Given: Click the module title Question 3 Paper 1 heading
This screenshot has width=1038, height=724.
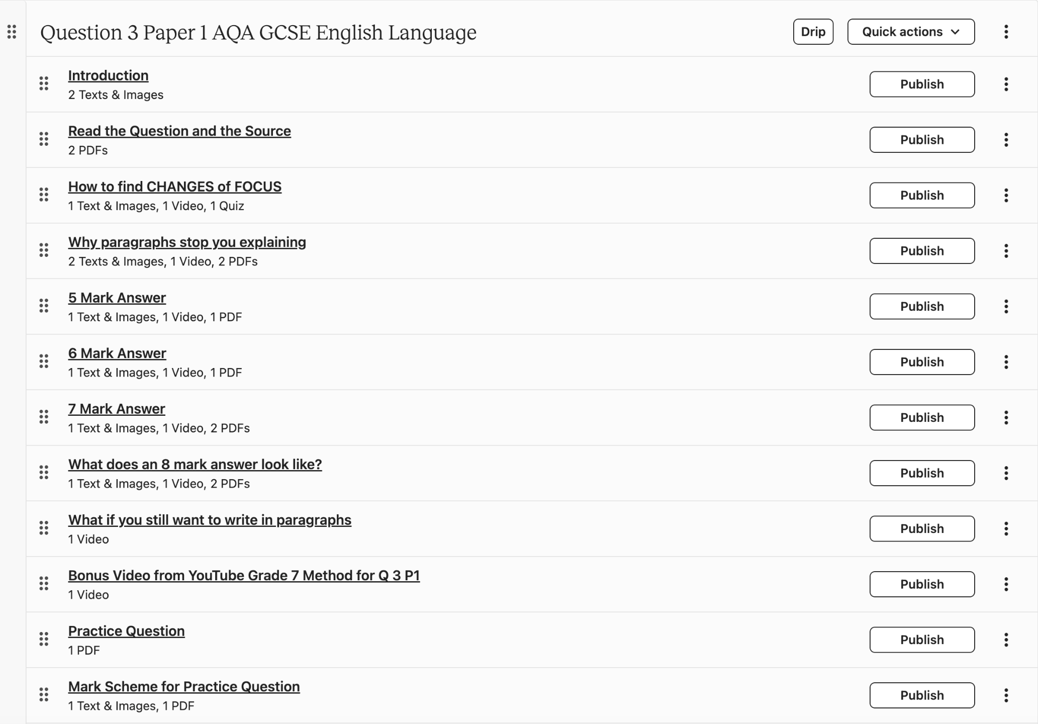Looking at the screenshot, I should point(258,33).
